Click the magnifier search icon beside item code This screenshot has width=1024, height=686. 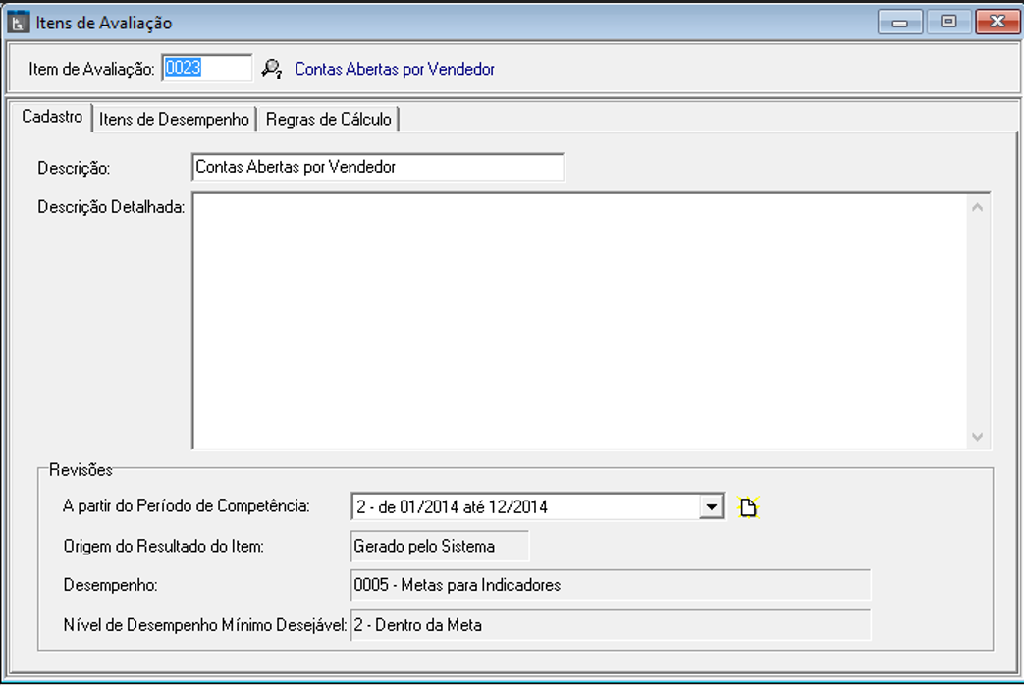click(x=271, y=69)
